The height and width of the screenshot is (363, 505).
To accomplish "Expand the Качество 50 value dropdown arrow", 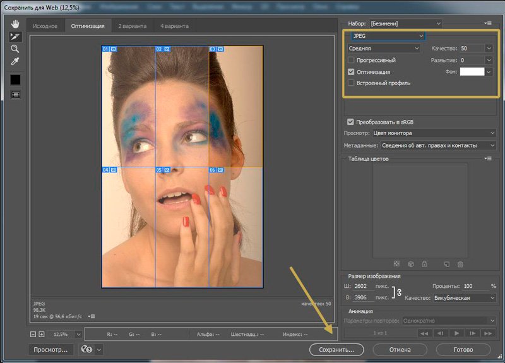I will click(489, 49).
